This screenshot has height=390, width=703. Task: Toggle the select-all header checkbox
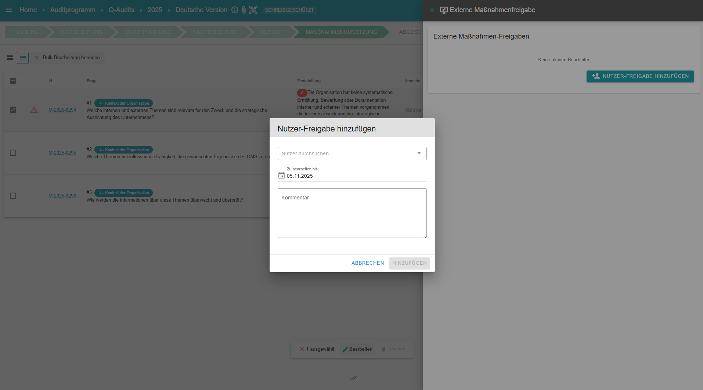(13, 81)
